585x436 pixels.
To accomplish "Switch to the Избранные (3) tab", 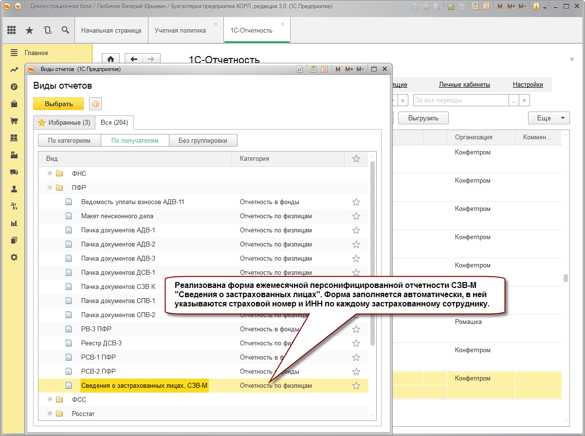I will [64, 122].
